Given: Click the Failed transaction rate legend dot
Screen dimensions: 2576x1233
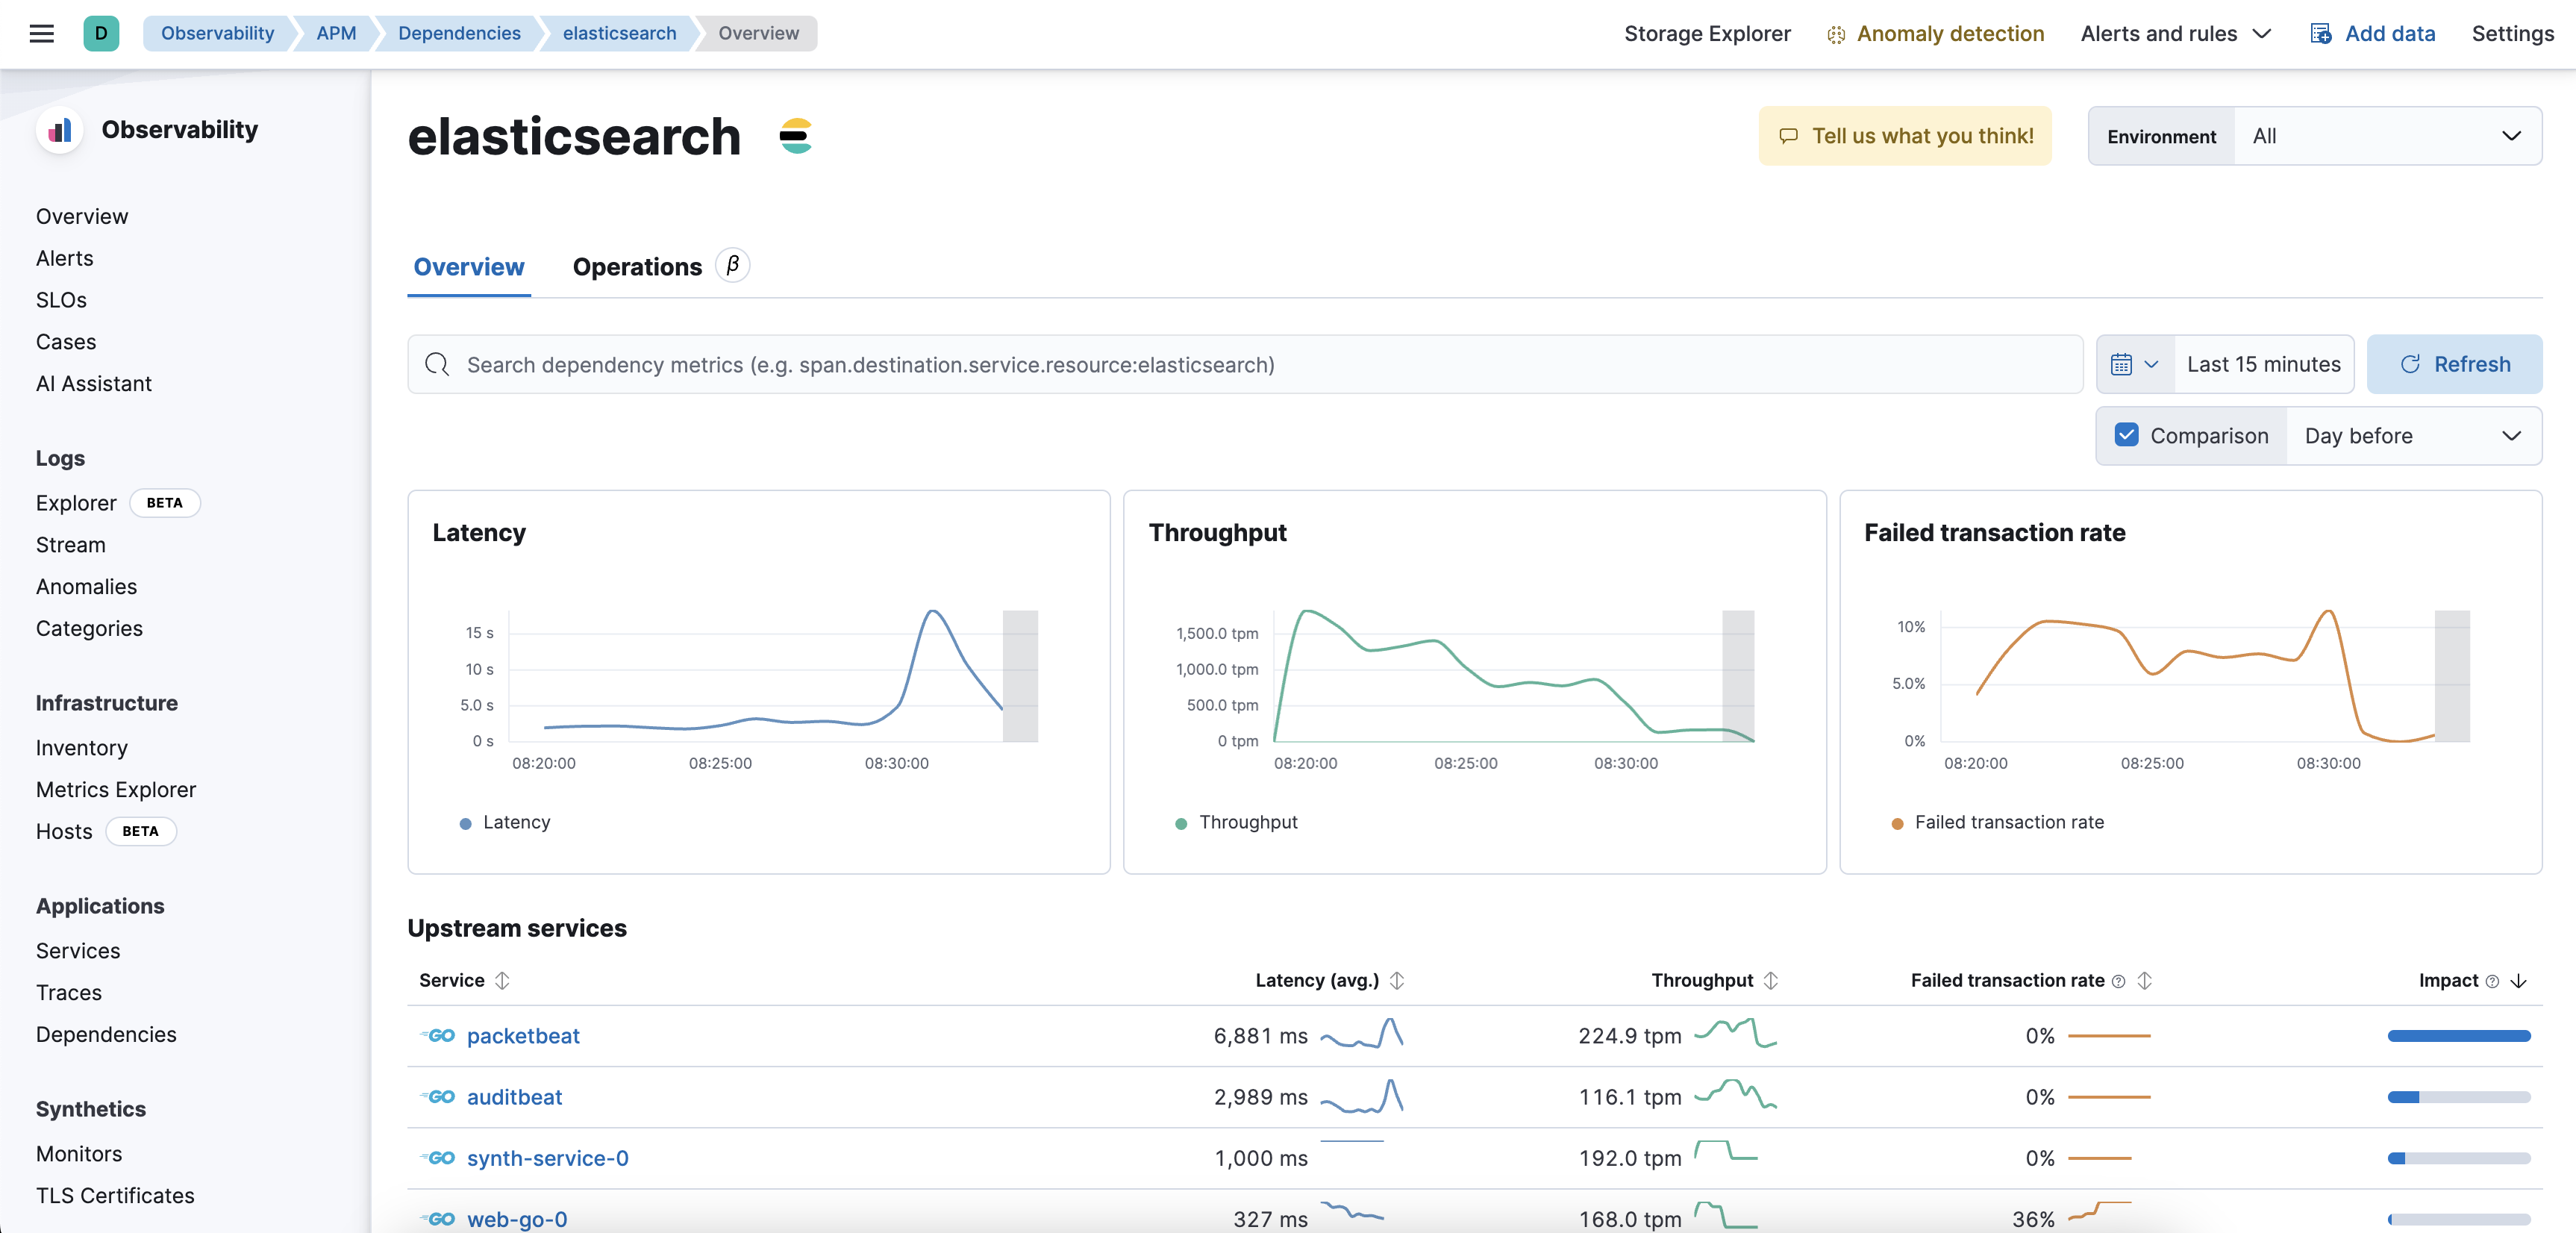Looking at the screenshot, I should point(1897,823).
